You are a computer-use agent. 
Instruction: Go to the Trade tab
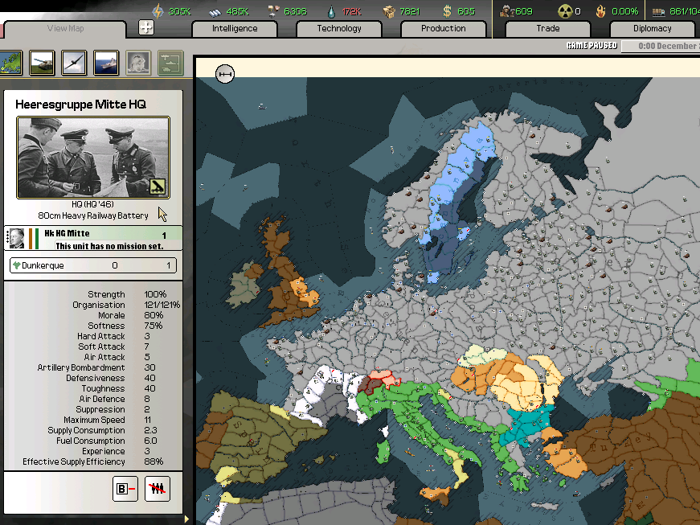tap(548, 29)
